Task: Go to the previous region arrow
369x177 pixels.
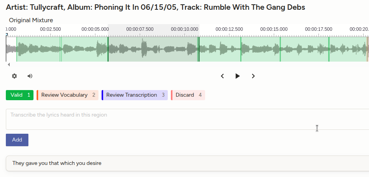Action: point(222,76)
